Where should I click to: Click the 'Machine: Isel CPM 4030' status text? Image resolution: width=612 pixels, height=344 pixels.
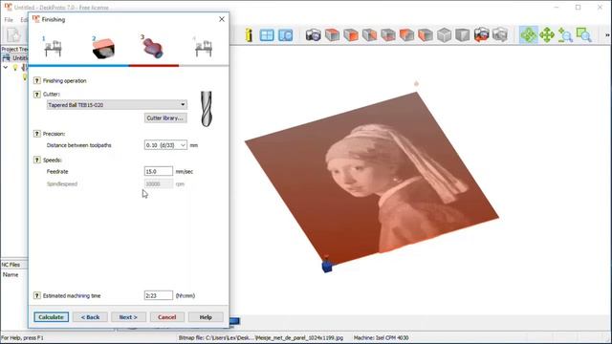381,337
